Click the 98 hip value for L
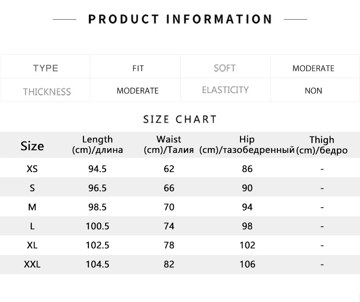This screenshot has height=302, width=360. tap(247, 226)
